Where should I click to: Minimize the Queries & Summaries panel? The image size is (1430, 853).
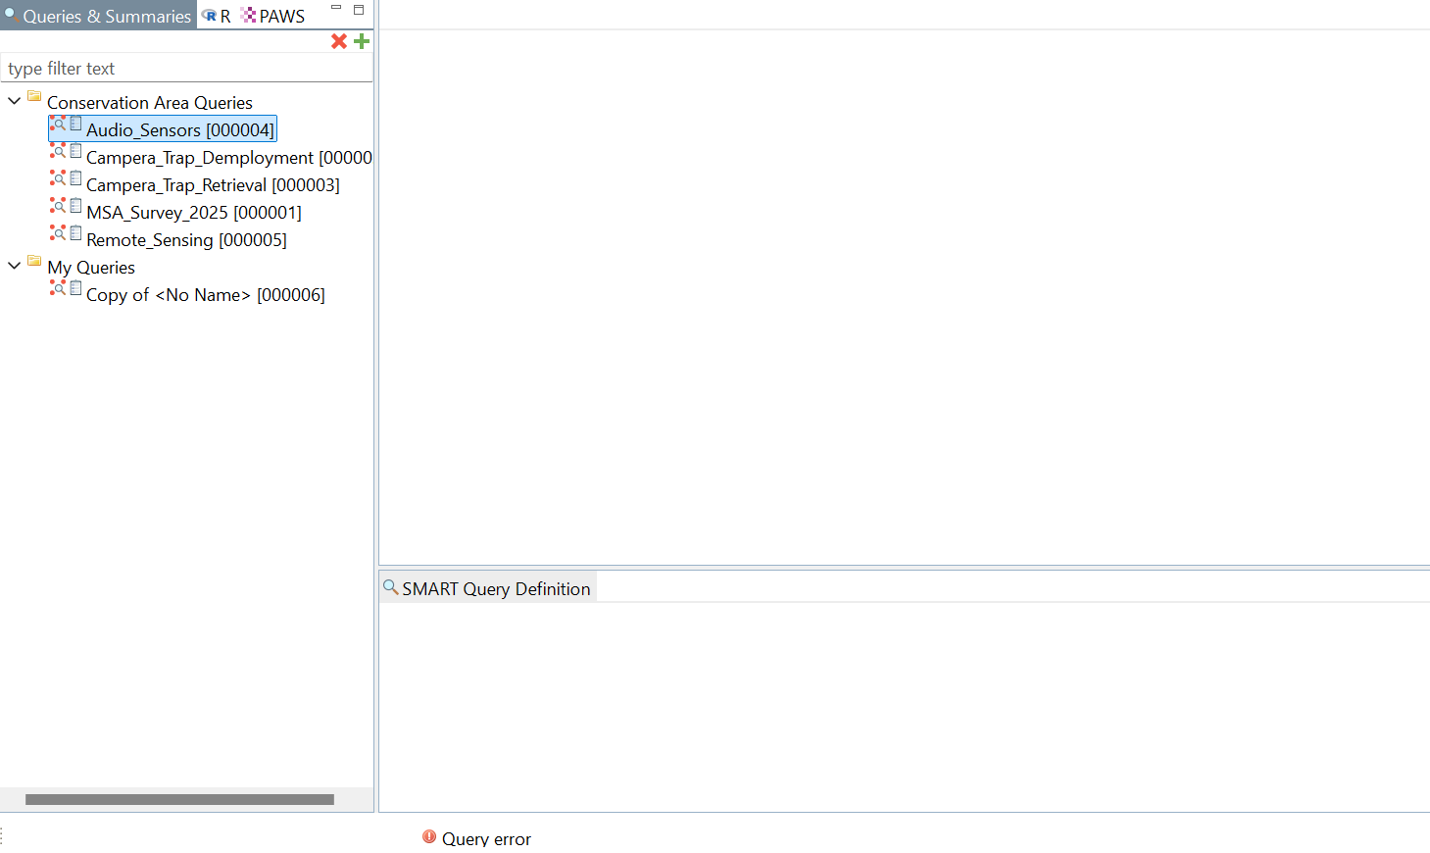coord(336,9)
